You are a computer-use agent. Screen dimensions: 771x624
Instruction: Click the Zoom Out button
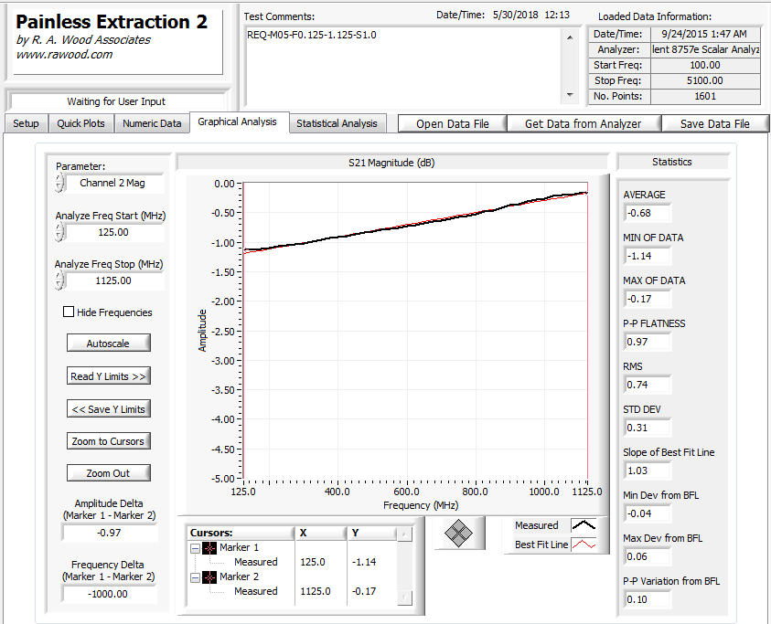tap(108, 473)
